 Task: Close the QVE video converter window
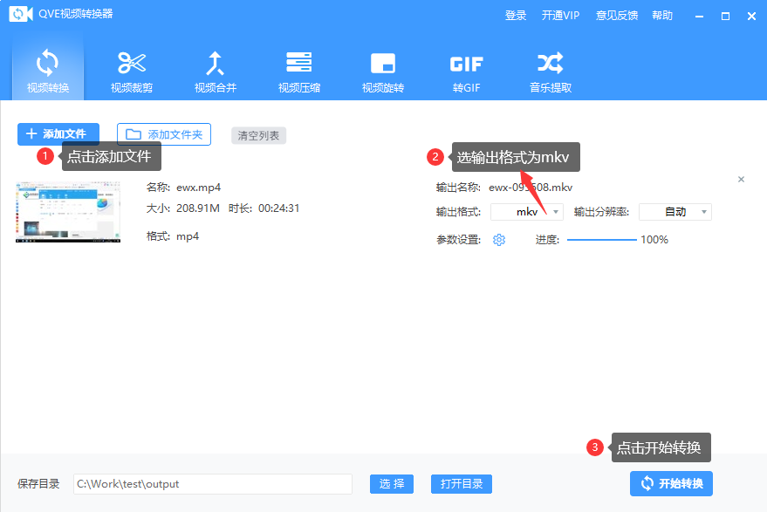point(752,17)
